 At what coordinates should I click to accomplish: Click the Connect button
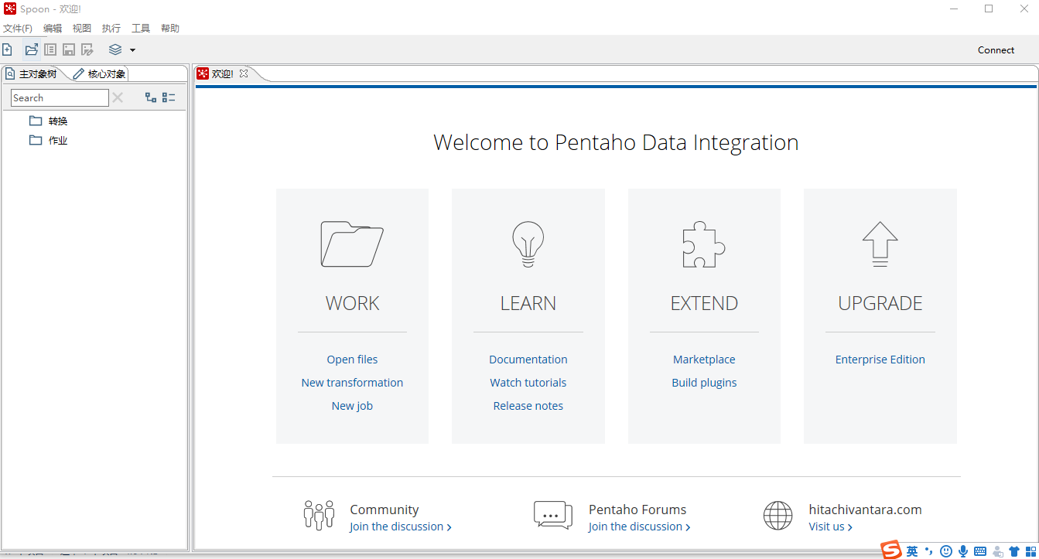996,50
